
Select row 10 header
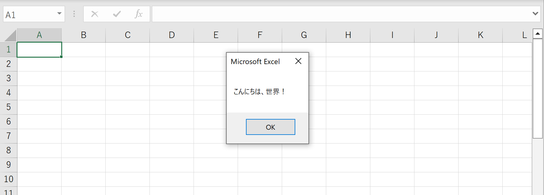9,179
